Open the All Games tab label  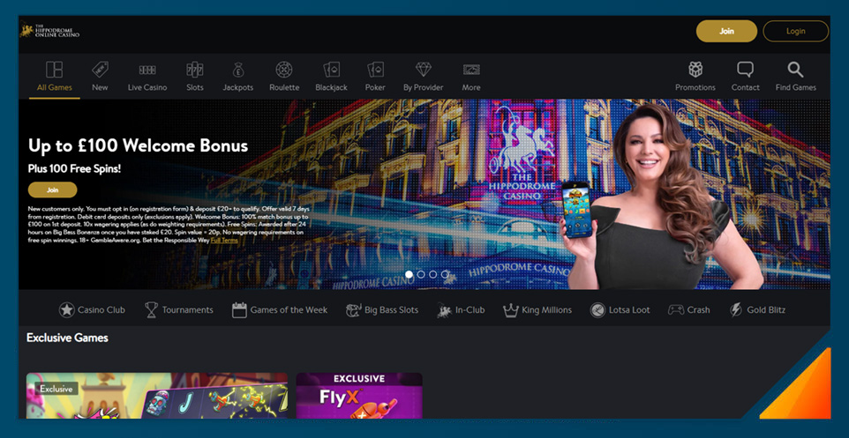[54, 87]
